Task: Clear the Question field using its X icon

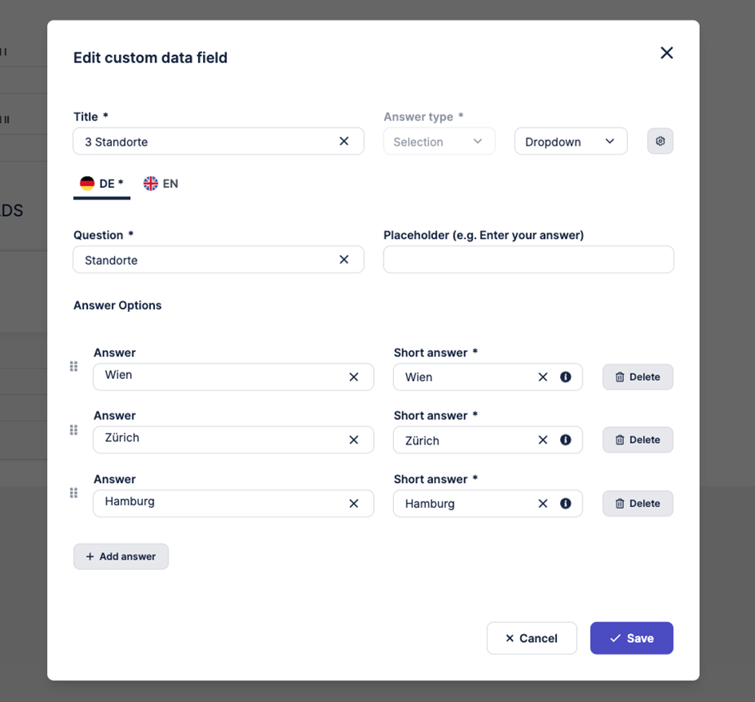Action: 344,260
